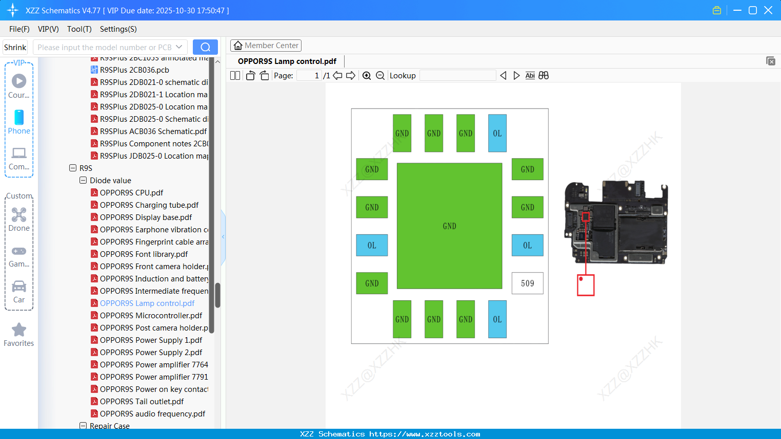The width and height of the screenshot is (781, 439).
Task: Open OPPOR9S Post camera holder file
Action: coord(149,328)
